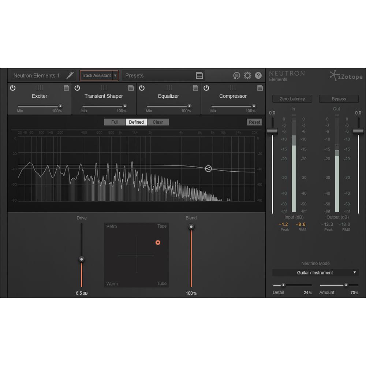Enable the Bypass button

pyautogui.click(x=339, y=99)
